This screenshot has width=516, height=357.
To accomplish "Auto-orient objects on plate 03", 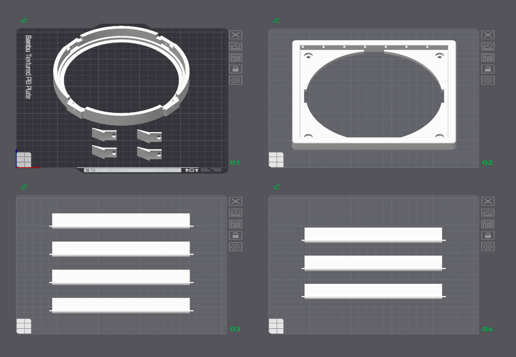I will tap(236, 212).
